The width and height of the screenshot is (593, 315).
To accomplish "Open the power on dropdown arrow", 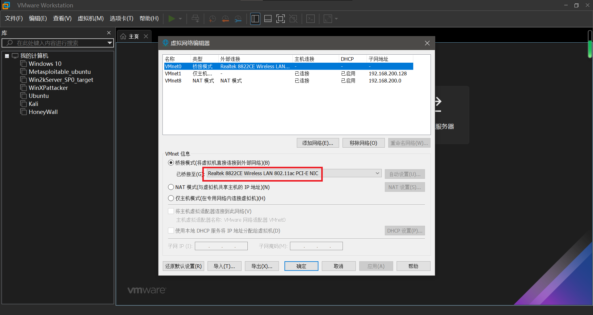I will coord(180,19).
